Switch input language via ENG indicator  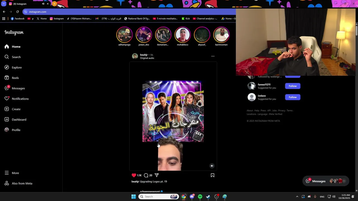click(322, 197)
